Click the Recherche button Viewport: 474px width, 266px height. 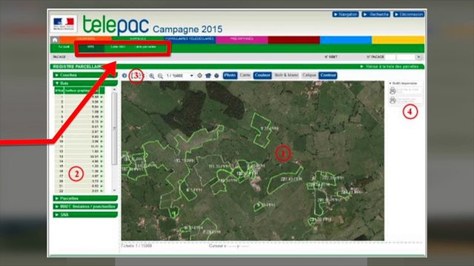(x=376, y=15)
